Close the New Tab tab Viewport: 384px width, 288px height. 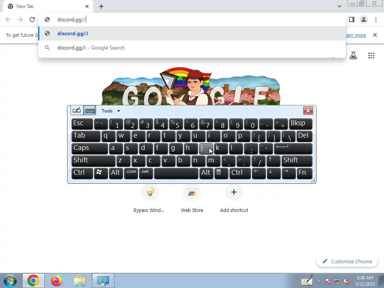87,6
